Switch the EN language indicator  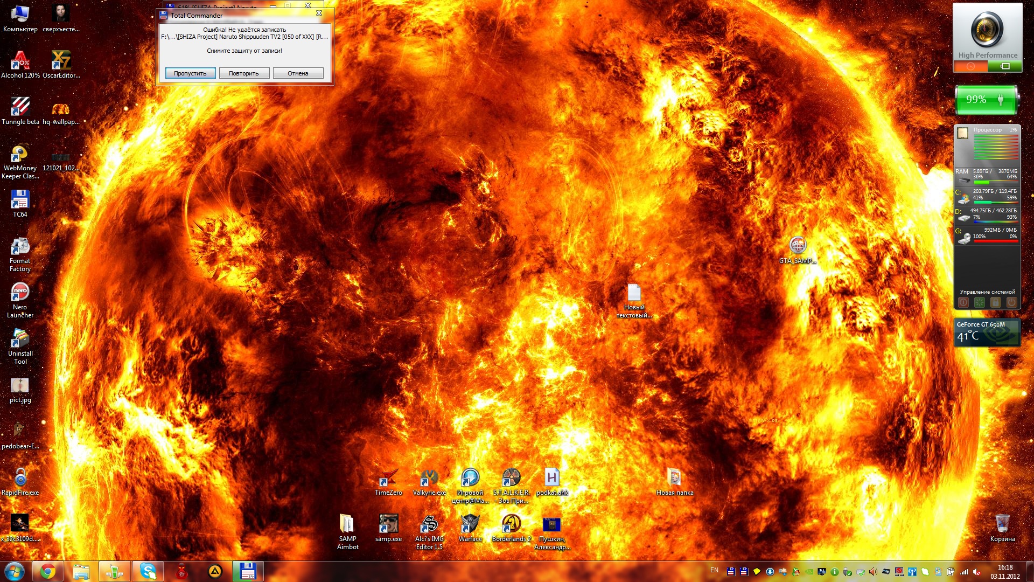coord(714,570)
